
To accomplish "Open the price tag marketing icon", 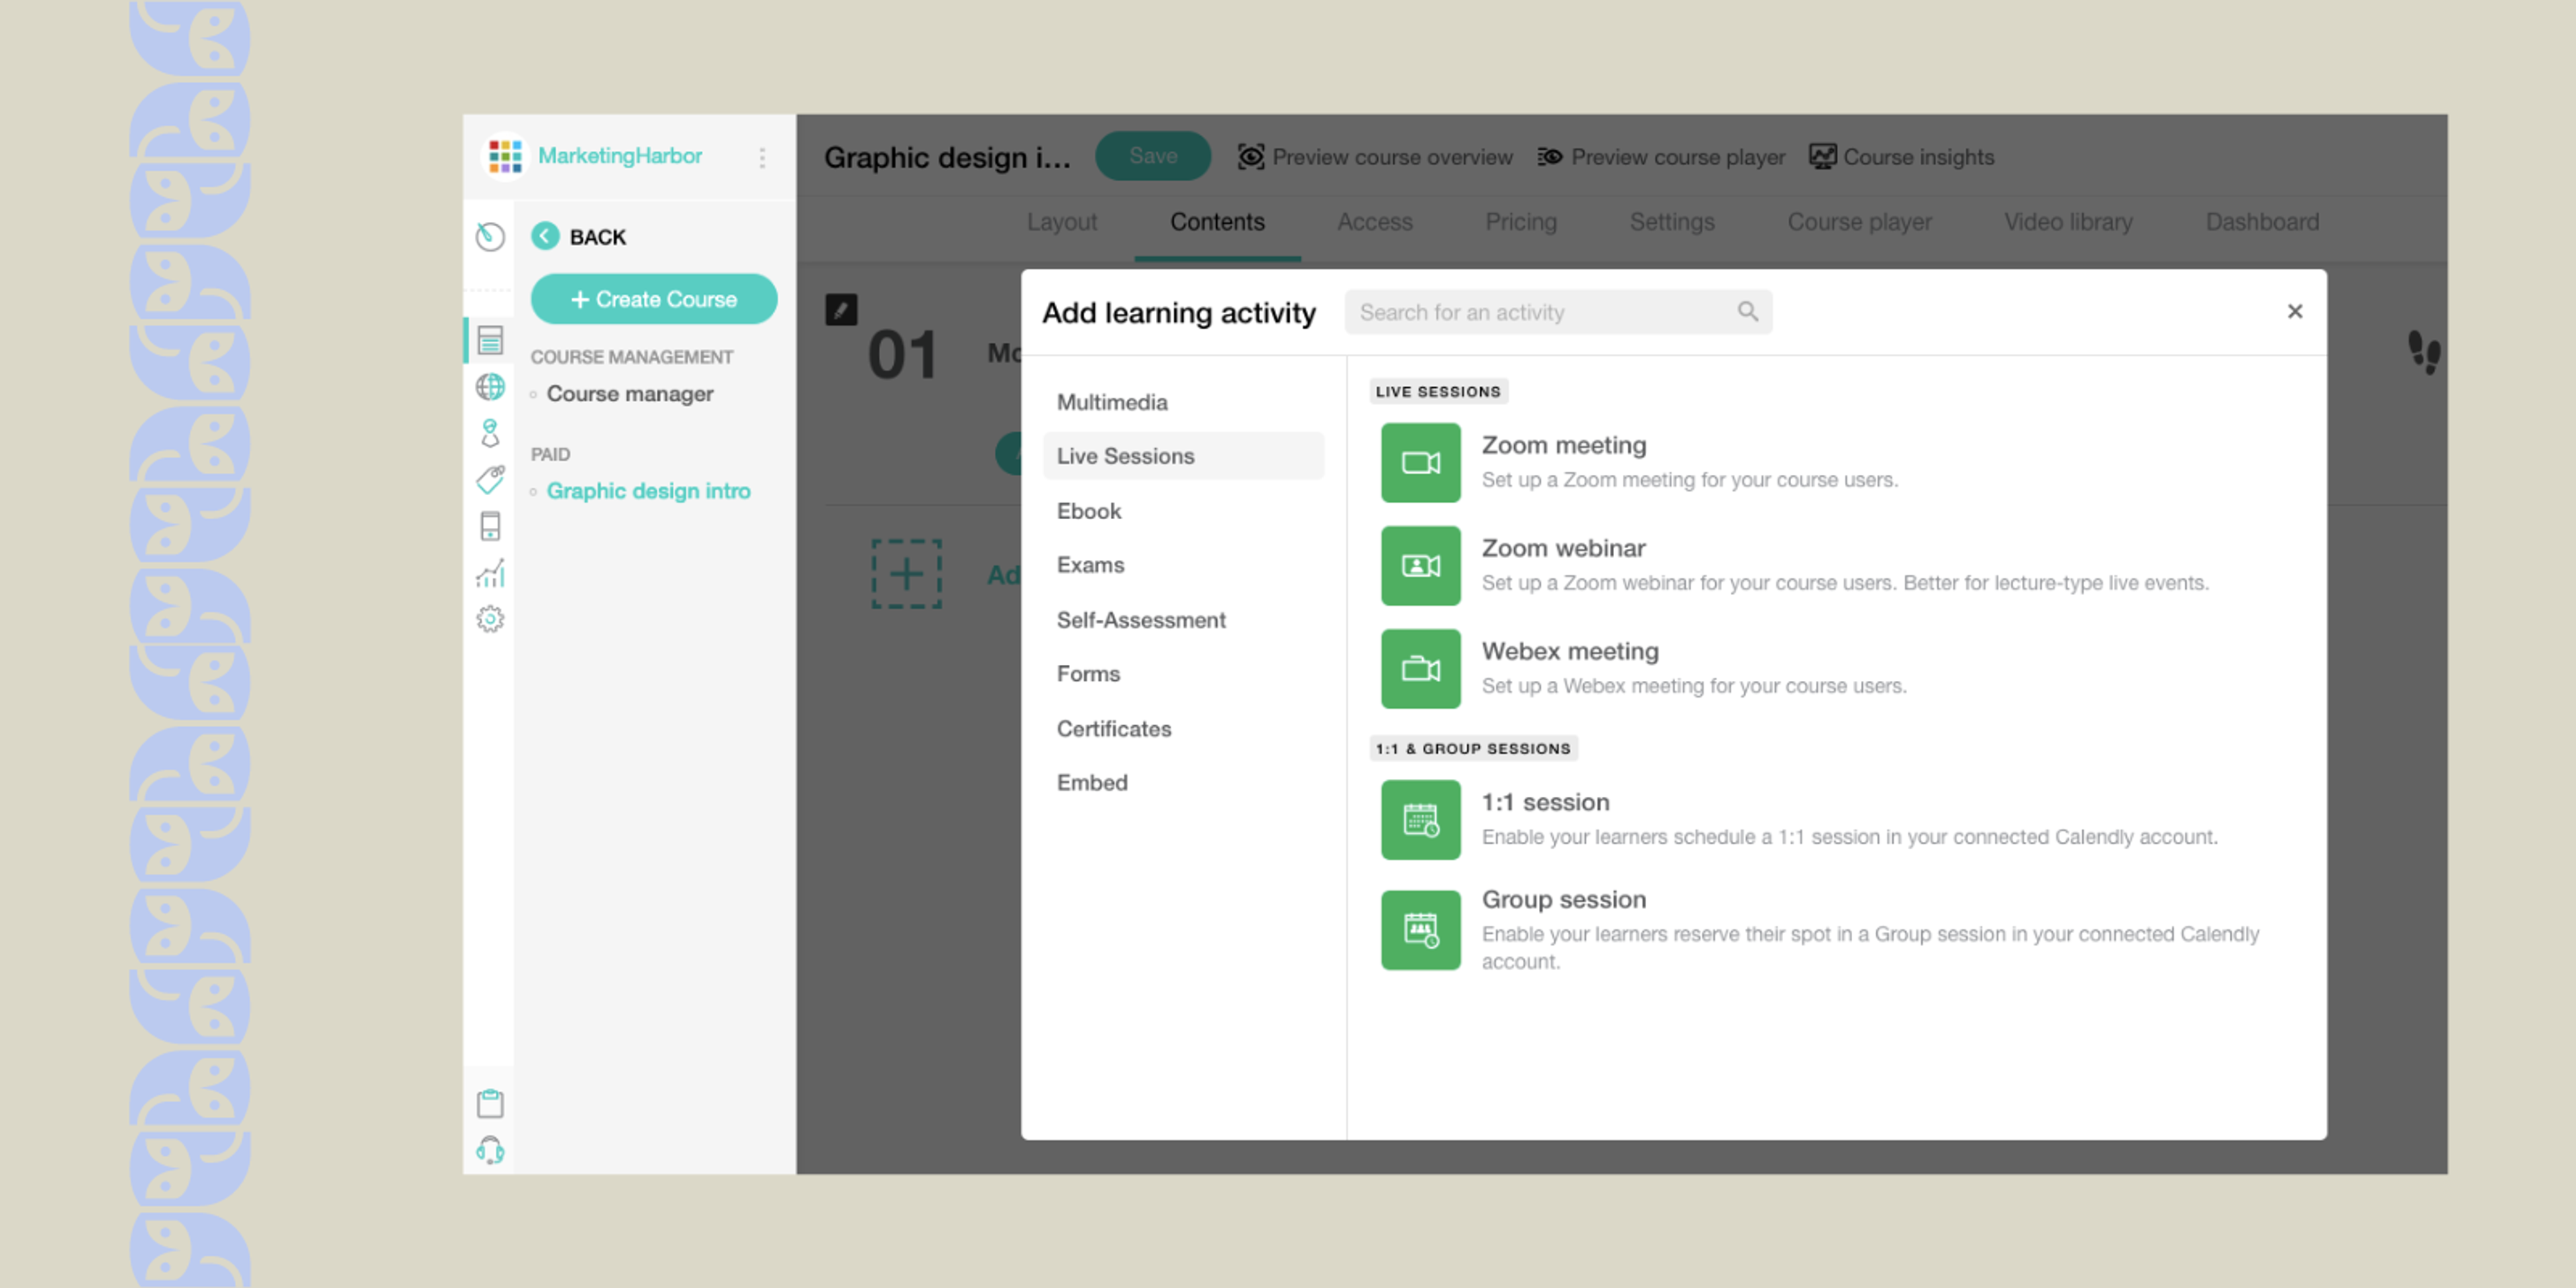I will click(x=490, y=480).
